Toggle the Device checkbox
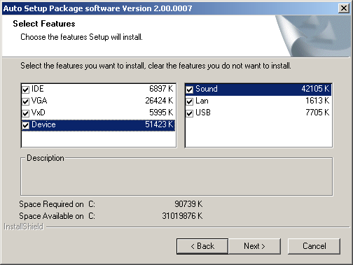 [25, 125]
